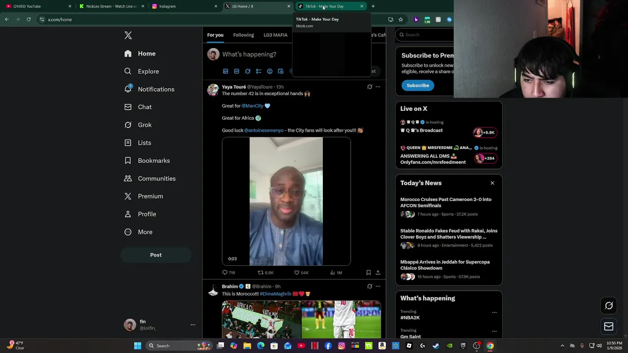
Task: Dismiss Today's News panel
Action: [x=492, y=183]
